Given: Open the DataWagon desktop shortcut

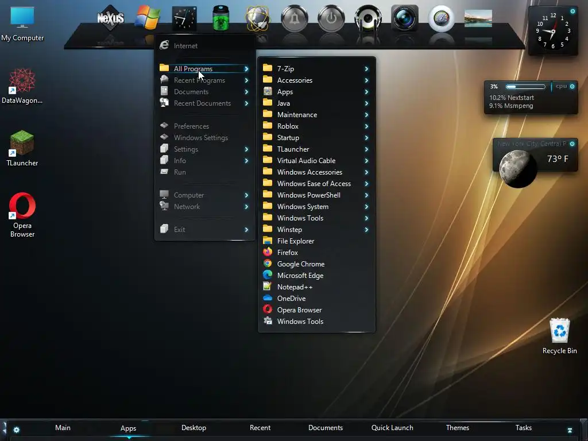Looking at the screenshot, I should (x=22, y=86).
